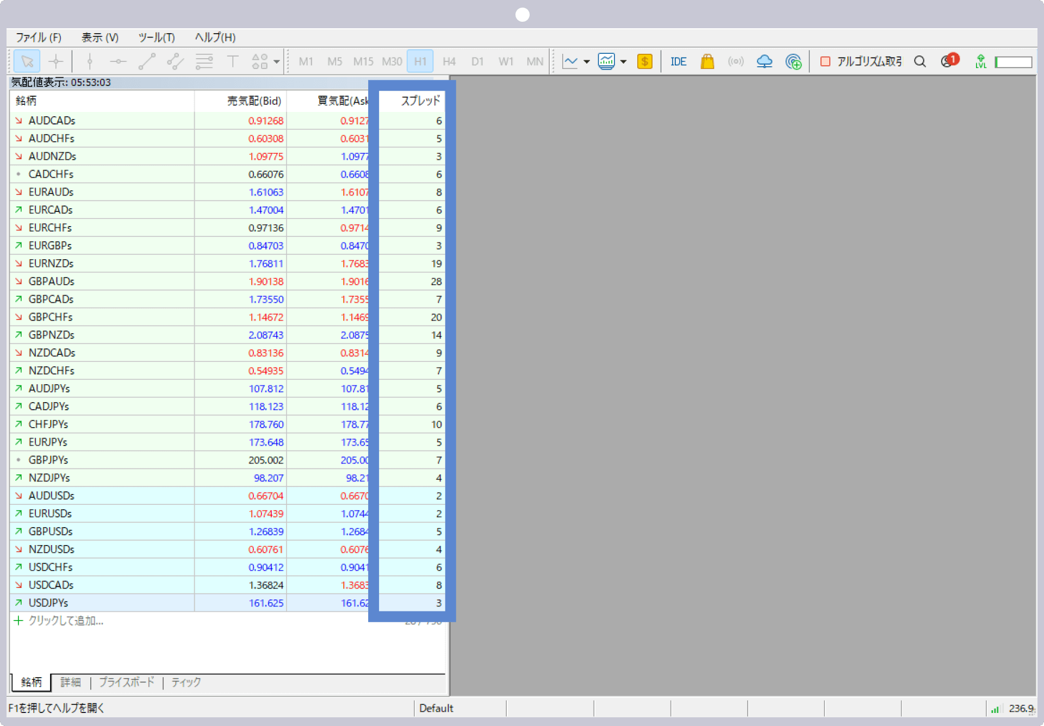Open the 表示 (V) menu
The image size is (1044, 726).
[x=100, y=37]
